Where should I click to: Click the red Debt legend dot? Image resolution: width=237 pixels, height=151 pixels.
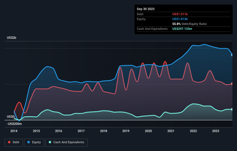coord(9,142)
